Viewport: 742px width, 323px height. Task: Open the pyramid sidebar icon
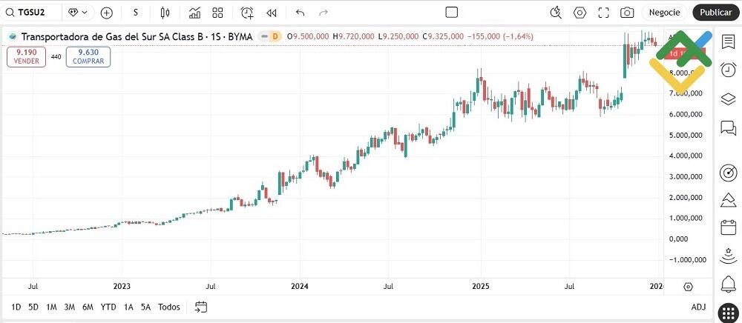pos(728,200)
